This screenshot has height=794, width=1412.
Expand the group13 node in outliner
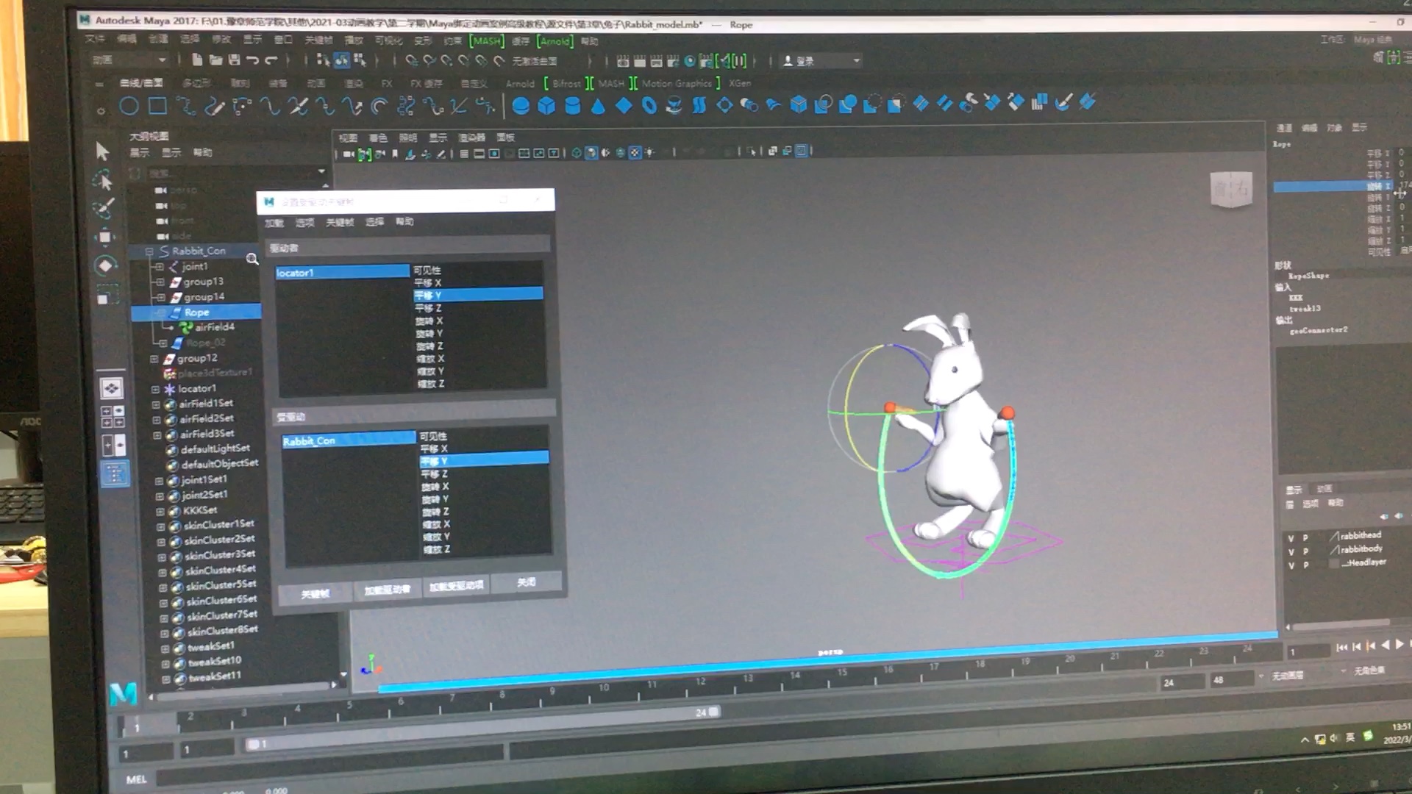click(160, 282)
